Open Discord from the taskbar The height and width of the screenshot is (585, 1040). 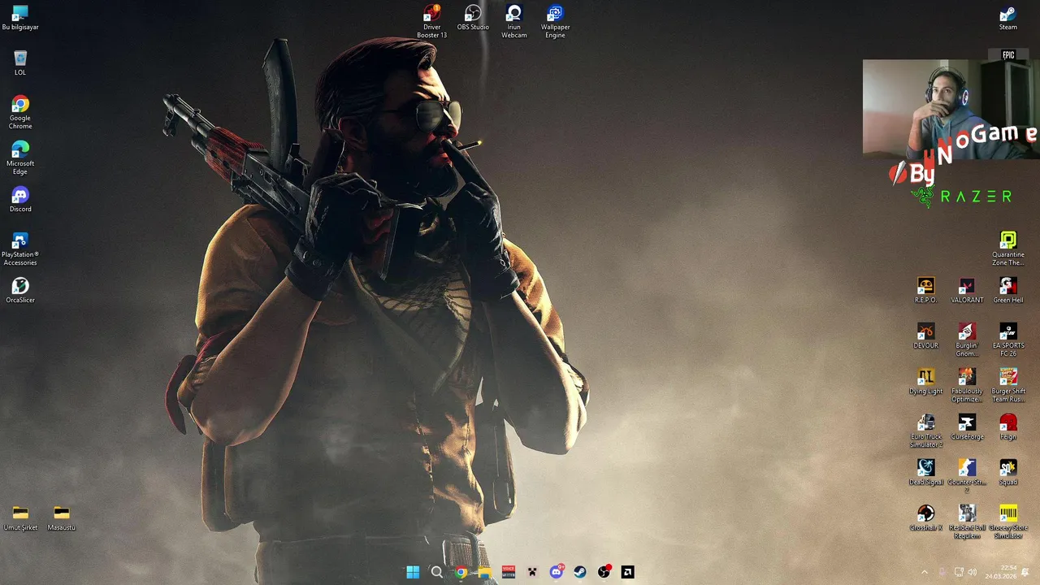point(557,572)
